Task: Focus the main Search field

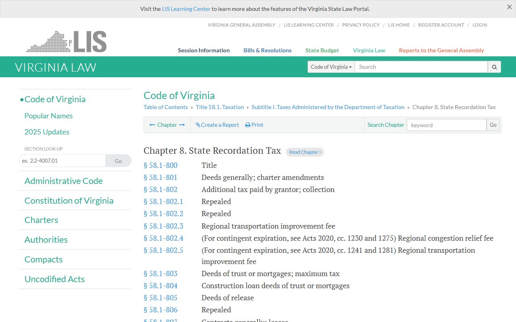Action: tap(421, 67)
